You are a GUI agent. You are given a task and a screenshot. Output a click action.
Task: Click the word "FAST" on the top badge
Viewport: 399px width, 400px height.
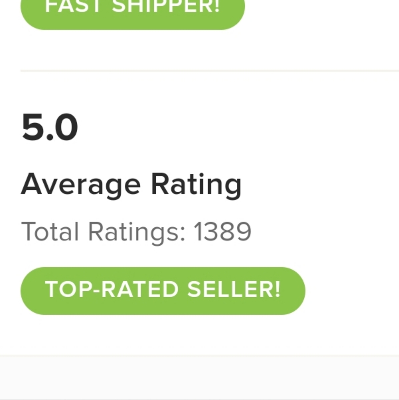75,7
